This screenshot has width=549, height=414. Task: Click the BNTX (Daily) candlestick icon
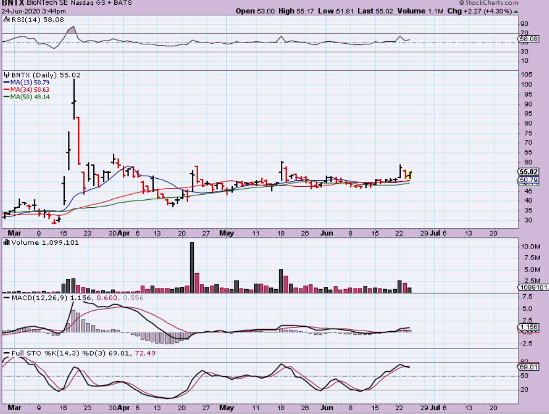click(x=6, y=75)
